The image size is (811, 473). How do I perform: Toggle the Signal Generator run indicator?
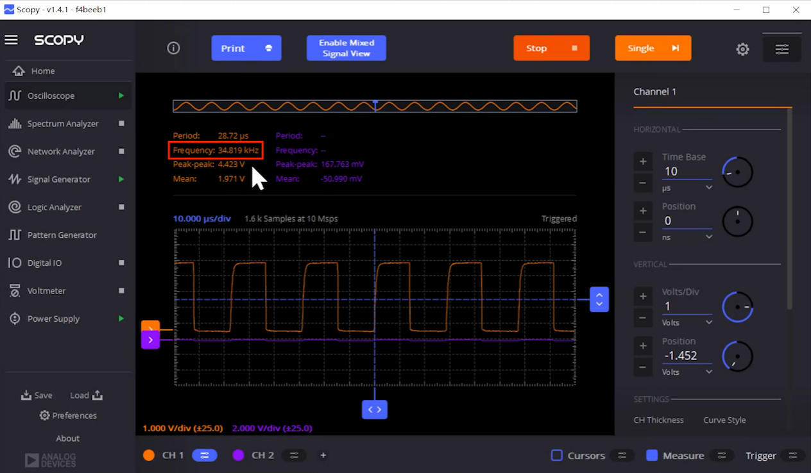tap(121, 179)
